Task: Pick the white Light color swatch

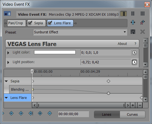Action: (x=55, y=52)
